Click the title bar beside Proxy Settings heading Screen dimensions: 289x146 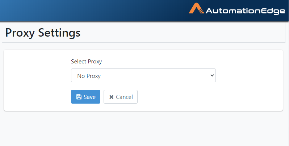click(x=183, y=33)
